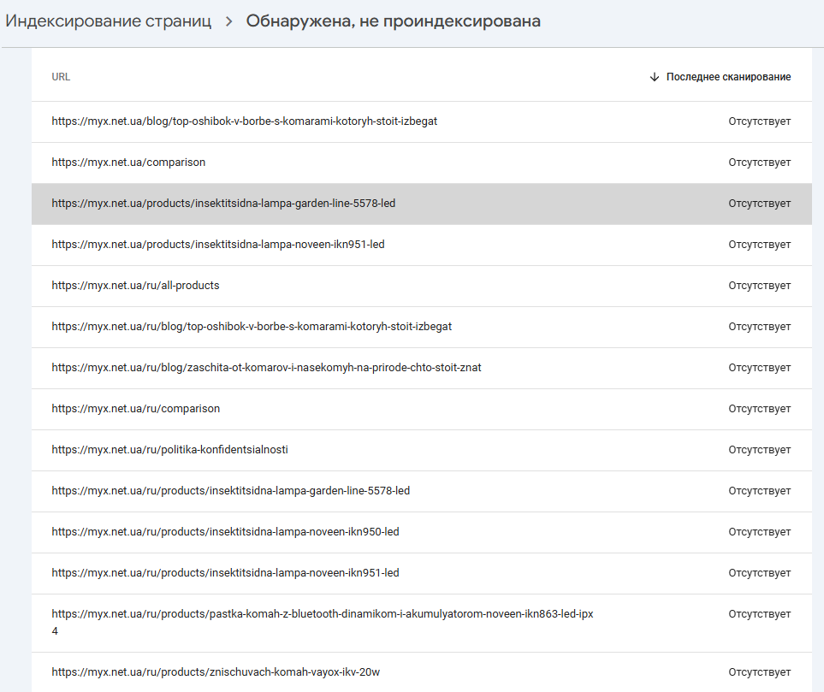This screenshot has width=824, height=692.
Task: Open the ru/comparison URL row
Action: [x=422, y=408]
